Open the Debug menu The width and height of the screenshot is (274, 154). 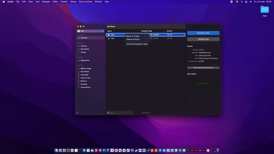pyautogui.click(x=73, y=2)
